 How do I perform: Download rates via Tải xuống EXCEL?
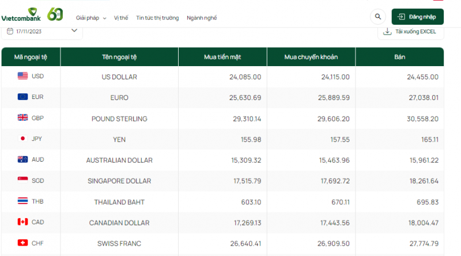pyautogui.click(x=410, y=31)
